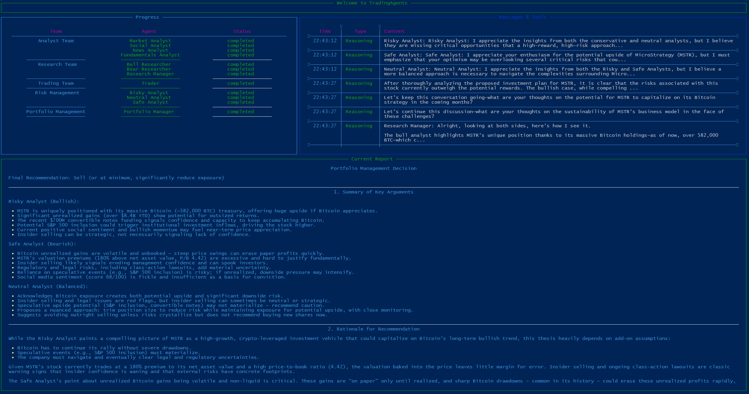
Task: Click the Status column header
Action: 242,31
